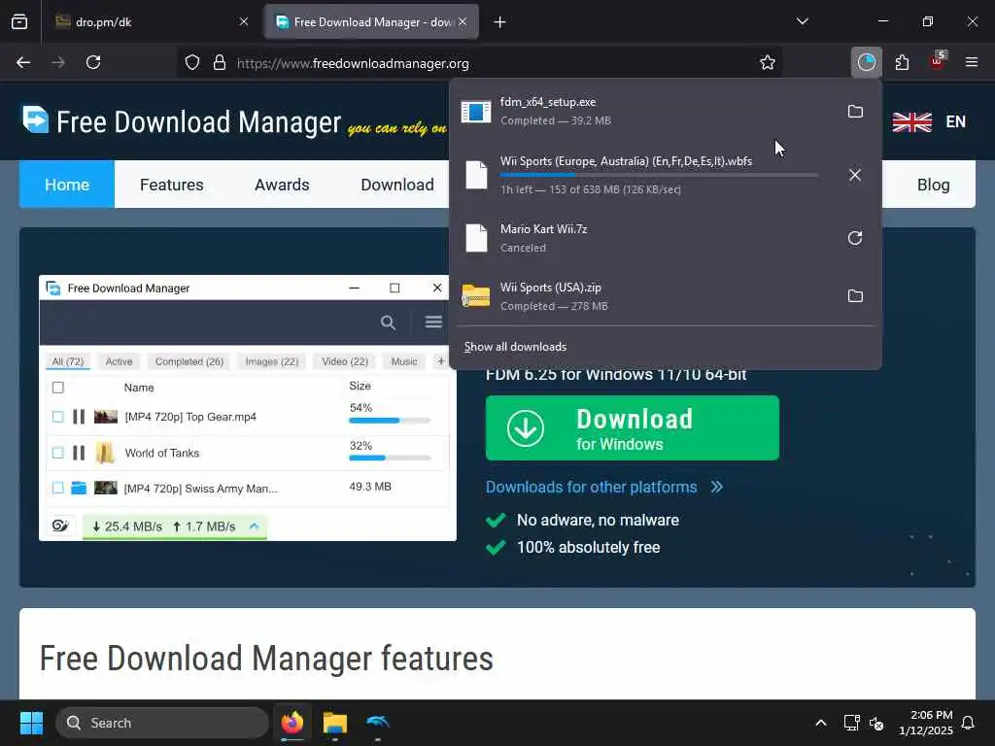Tick the select-all checkbox near Name header

57,388
